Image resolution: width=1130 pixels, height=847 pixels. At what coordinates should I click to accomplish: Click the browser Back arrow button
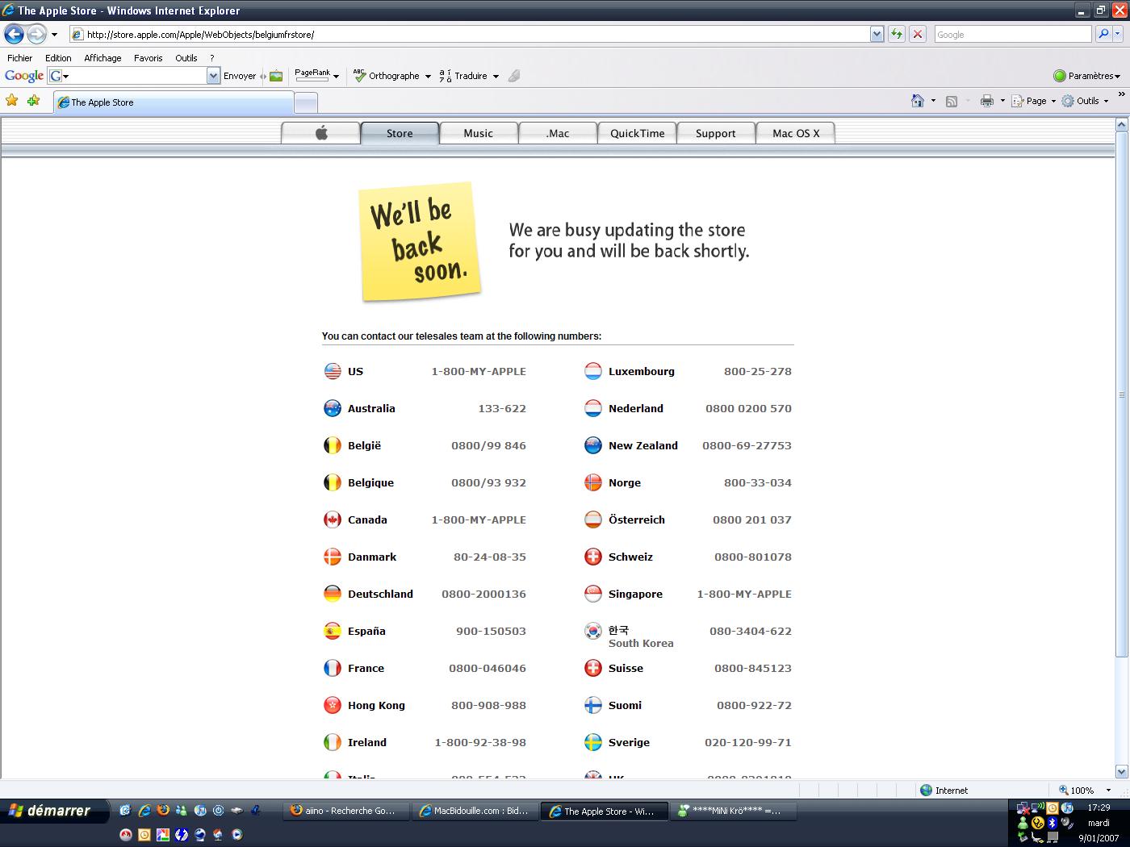[x=14, y=34]
